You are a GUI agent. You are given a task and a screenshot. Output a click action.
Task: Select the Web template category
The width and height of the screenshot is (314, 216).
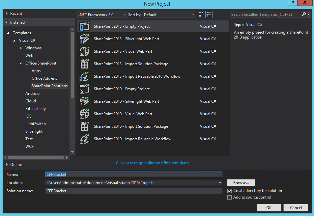29,55
